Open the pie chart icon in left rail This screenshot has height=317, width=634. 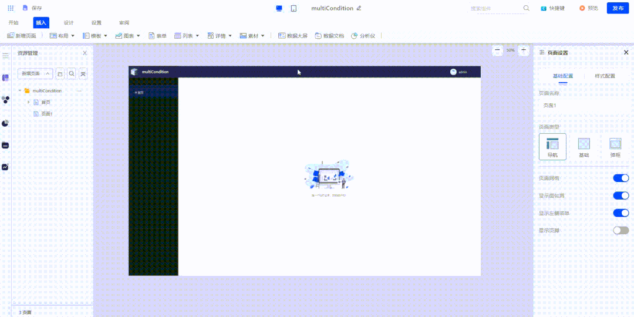(x=5, y=123)
